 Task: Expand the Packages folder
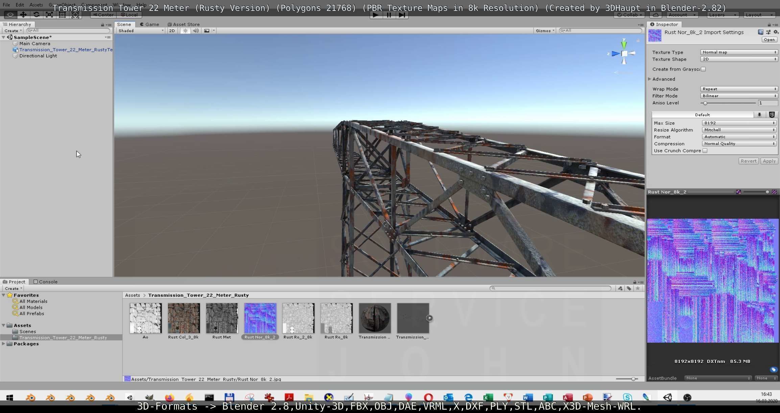(x=4, y=344)
